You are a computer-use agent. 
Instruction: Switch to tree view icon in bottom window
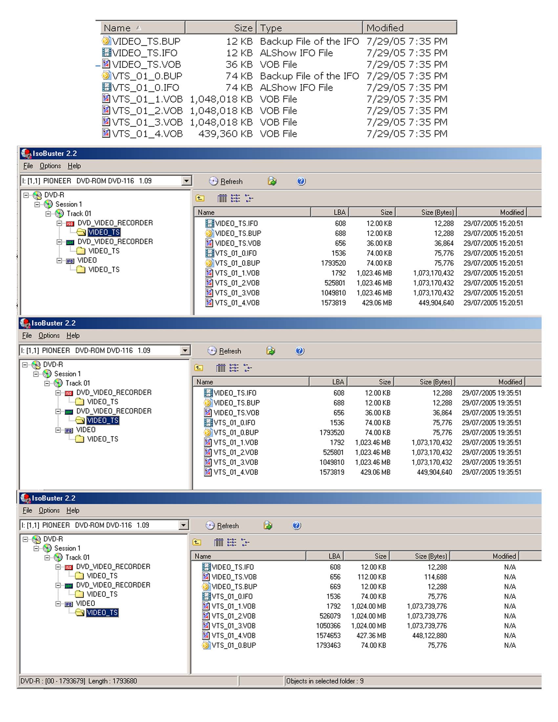click(245, 542)
